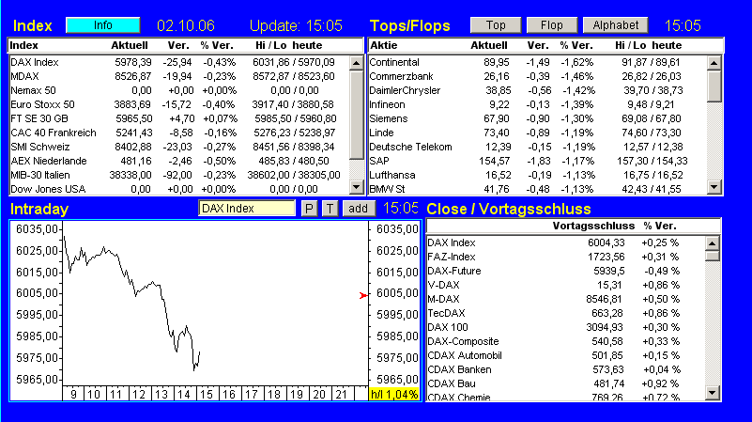Viewport: 752px width, 422px height.
Task: Select the Euro Stoxx 50 row
Action: coord(179,104)
